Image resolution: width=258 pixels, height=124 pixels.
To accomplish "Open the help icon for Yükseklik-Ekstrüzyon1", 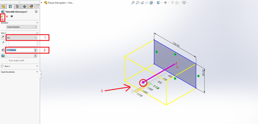I will (x=36, y=12).
